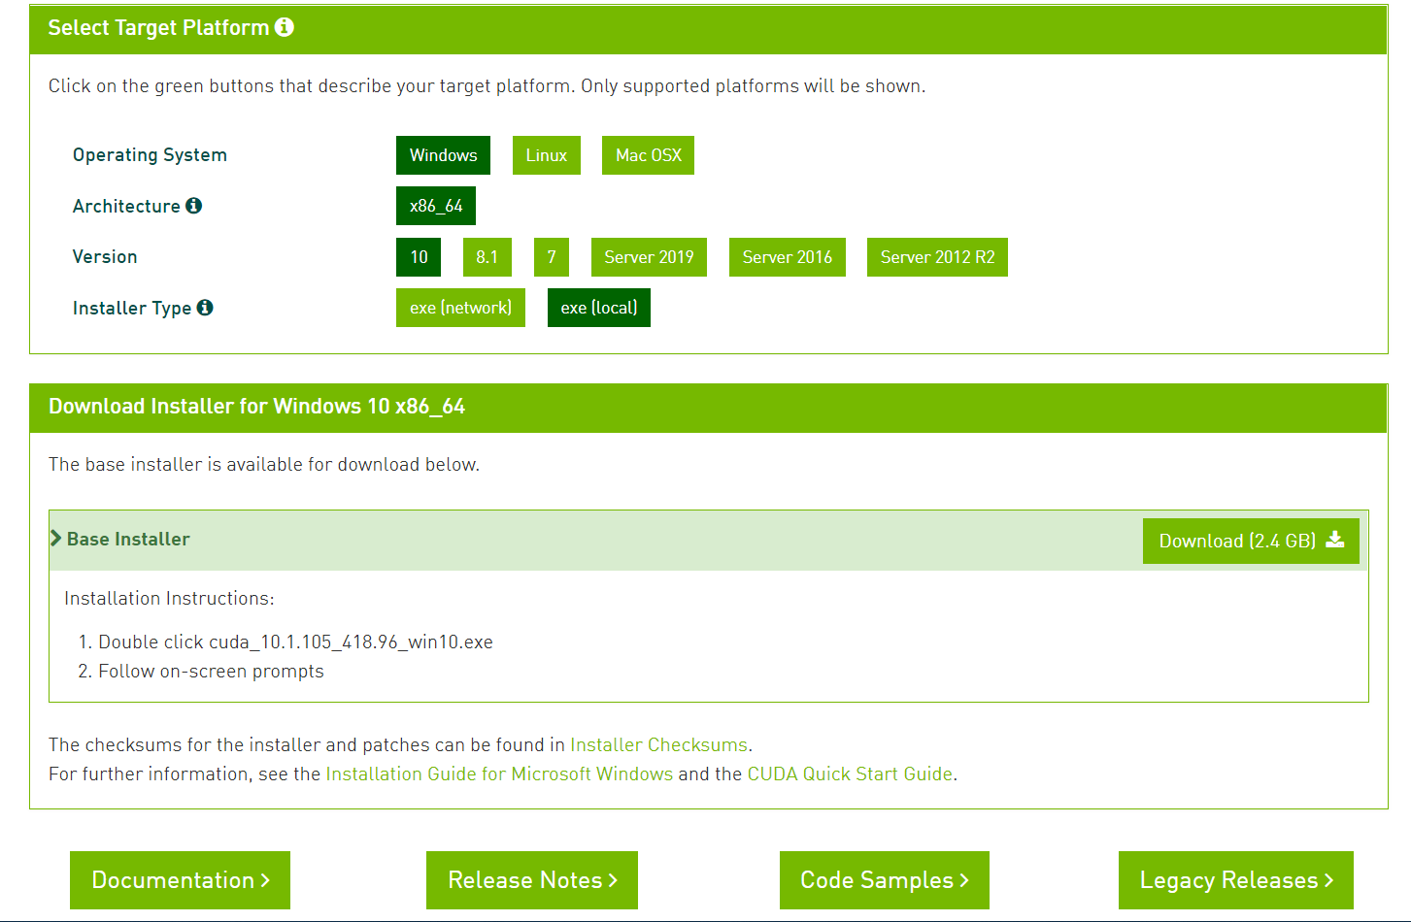
Task: Click the Architecture info icon
Action: click(x=194, y=206)
